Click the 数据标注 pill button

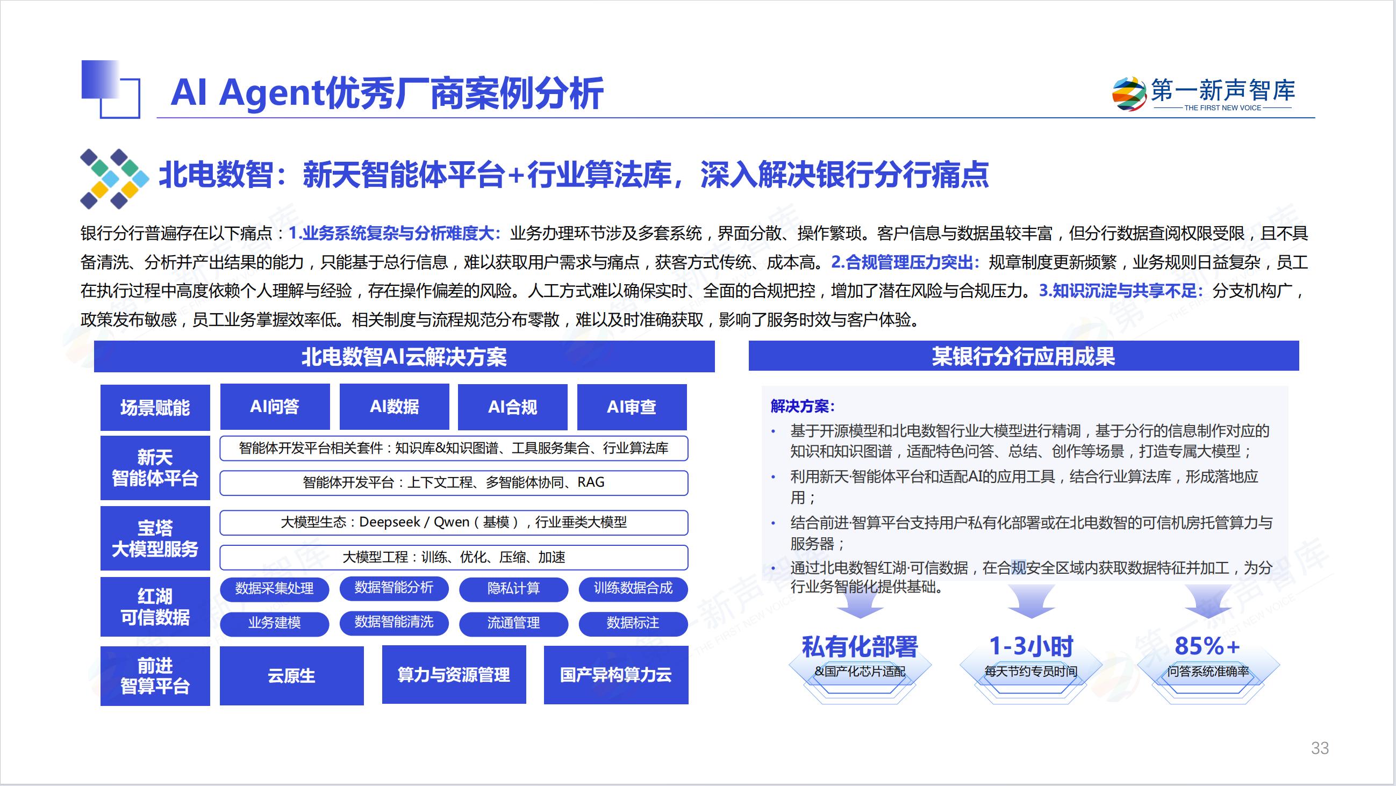[633, 624]
